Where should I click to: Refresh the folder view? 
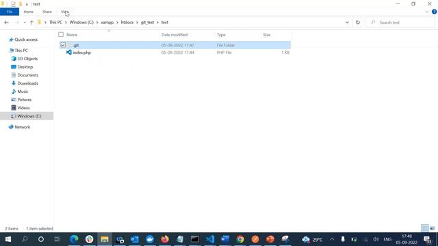tap(358, 23)
